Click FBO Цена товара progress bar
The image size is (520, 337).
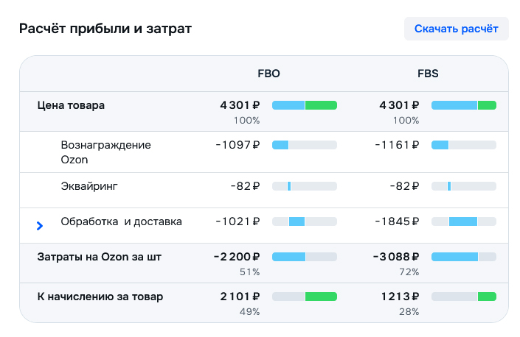[304, 105]
